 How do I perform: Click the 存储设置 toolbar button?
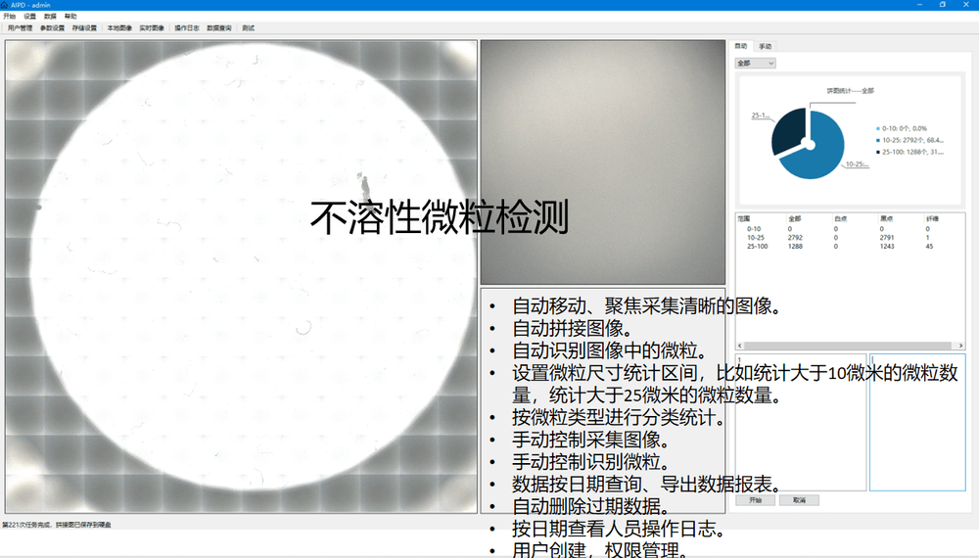pyautogui.click(x=85, y=28)
